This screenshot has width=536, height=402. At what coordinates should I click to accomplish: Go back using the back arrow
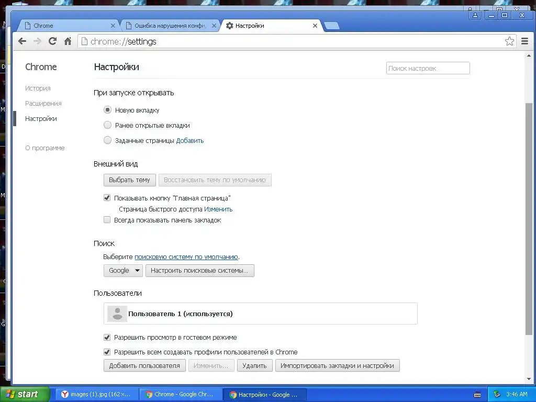22,41
